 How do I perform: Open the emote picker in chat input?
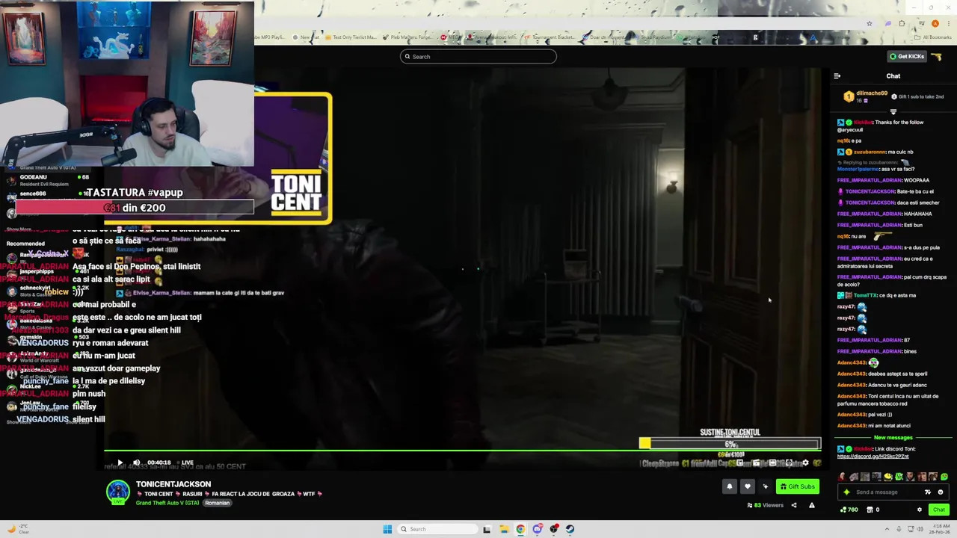point(940,492)
